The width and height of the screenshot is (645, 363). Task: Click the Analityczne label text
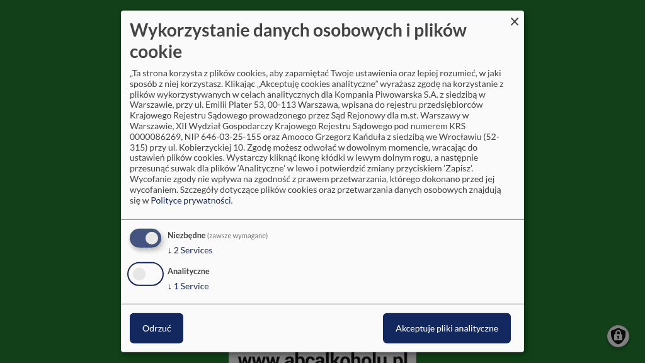coord(188,271)
